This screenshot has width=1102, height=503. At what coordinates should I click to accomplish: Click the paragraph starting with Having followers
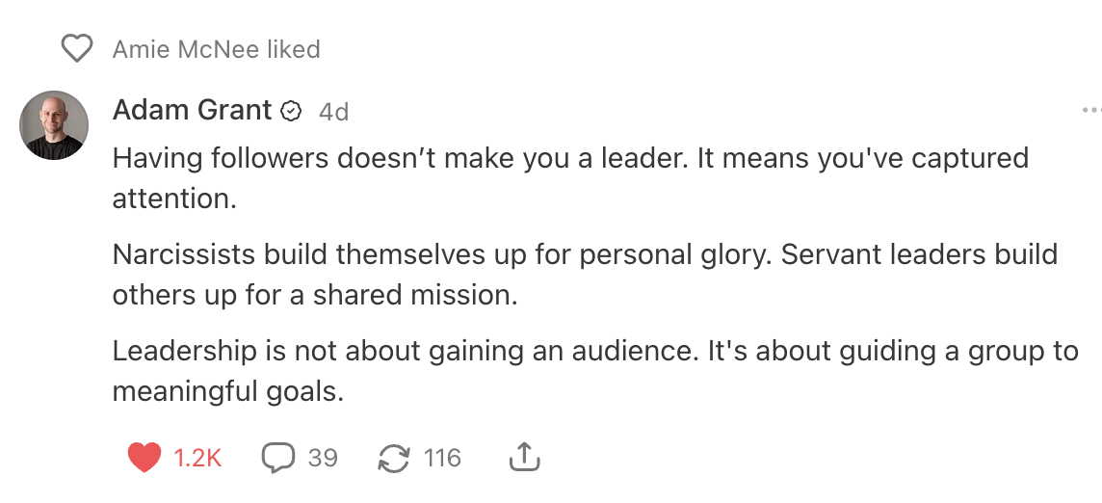[570, 158]
